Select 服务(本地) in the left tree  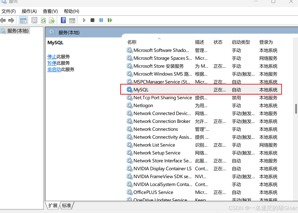(15, 31)
